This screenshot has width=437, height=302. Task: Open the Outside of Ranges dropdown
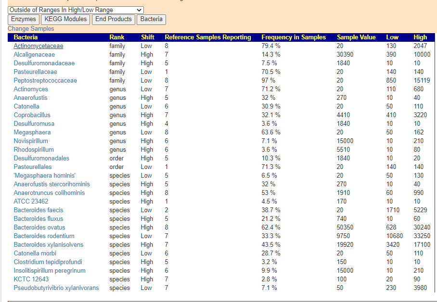coord(76,10)
